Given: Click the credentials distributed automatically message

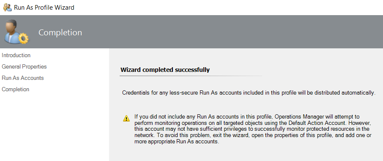Looking at the screenshot, I should [x=249, y=93].
